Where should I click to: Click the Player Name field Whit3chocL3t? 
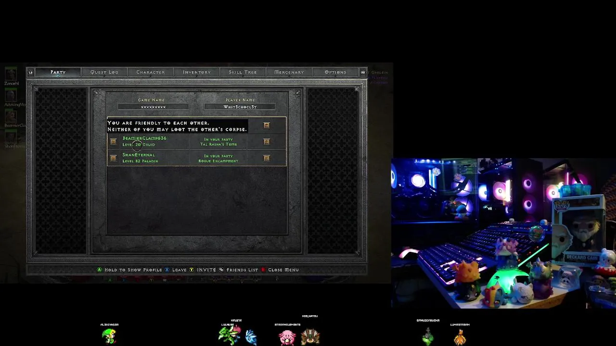click(x=240, y=107)
